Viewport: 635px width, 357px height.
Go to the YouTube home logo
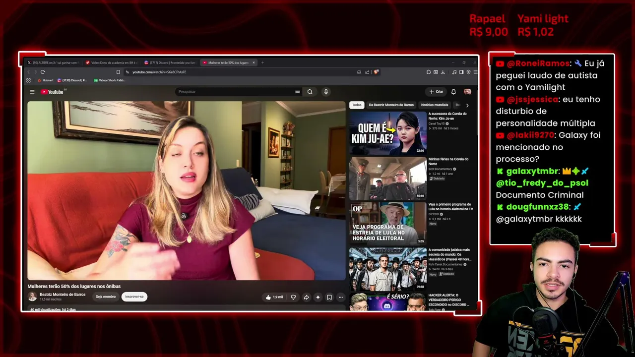tap(52, 92)
